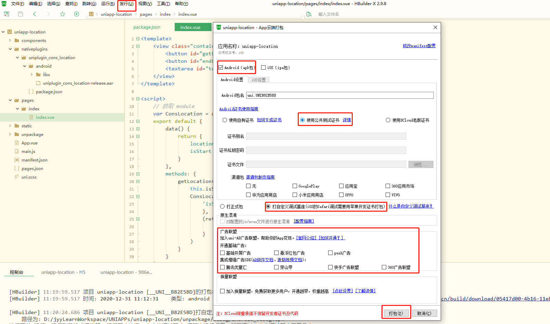Open the 修改manifest配置 link

click(419, 45)
